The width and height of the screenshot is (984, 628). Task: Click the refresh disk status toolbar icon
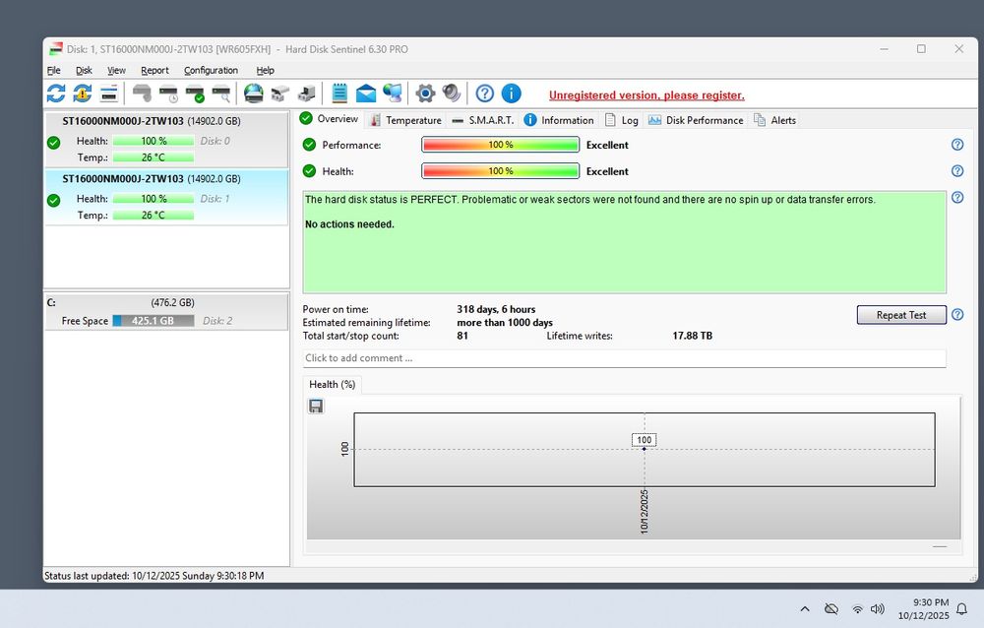coord(56,94)
